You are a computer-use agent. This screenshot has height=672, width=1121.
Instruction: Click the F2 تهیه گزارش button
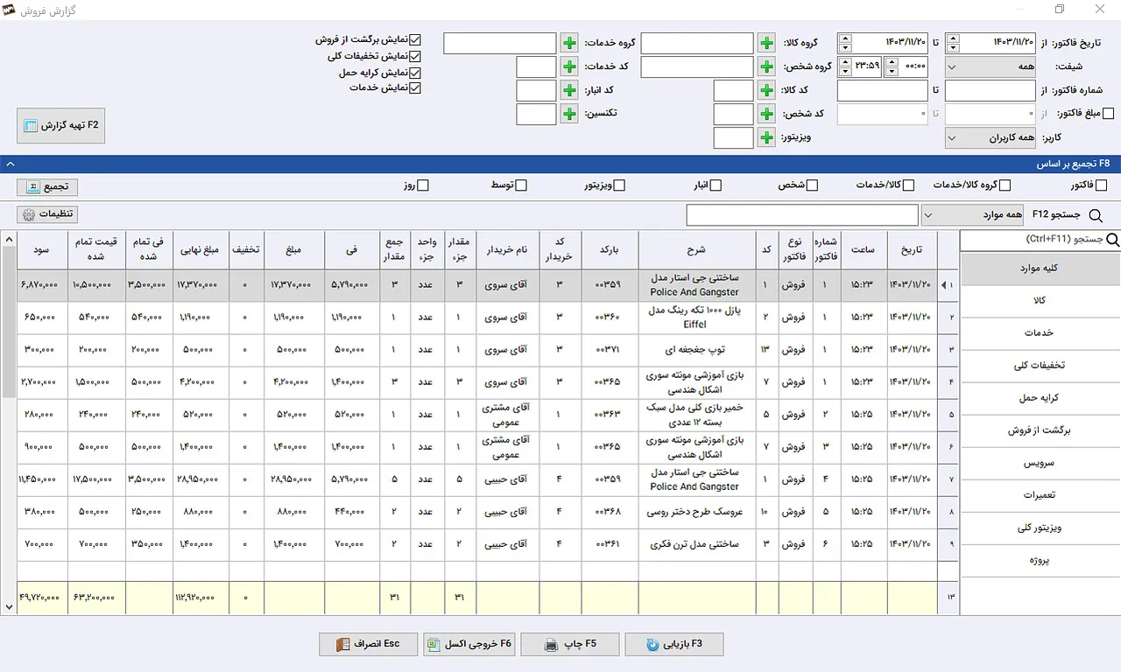click(61, 126)
